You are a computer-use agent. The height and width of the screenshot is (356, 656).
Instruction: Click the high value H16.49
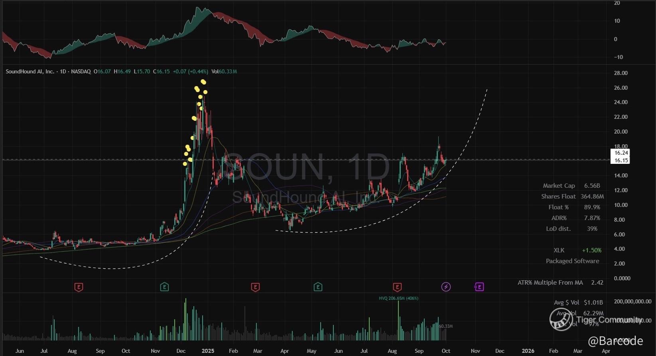122,72
